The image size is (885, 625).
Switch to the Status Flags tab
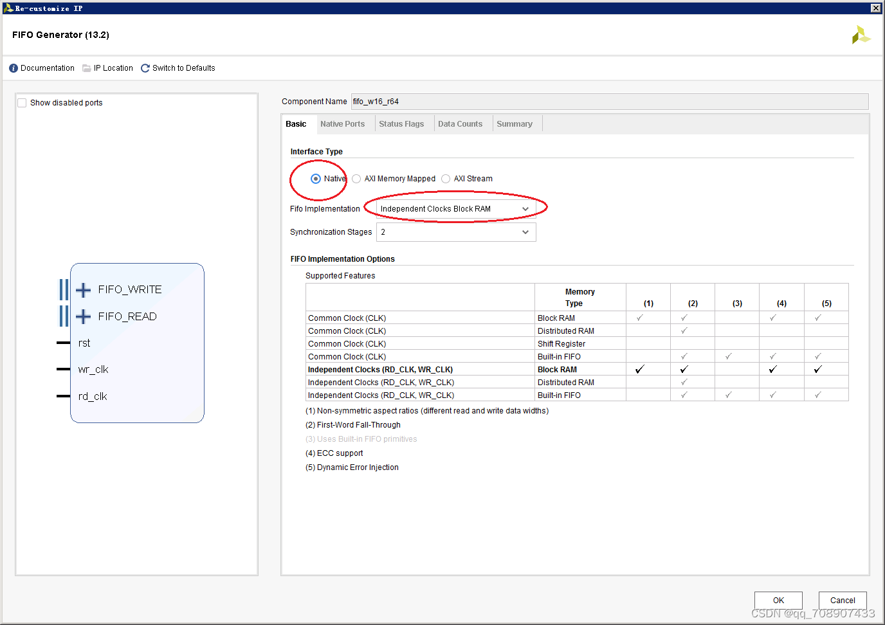tap(401, 124)
